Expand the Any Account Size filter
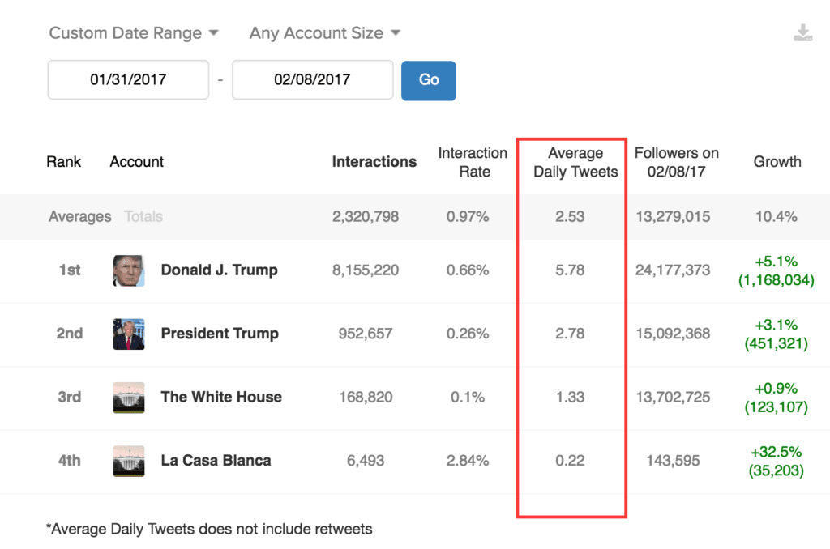Screen dimensions: 830x549 [316, 33]
